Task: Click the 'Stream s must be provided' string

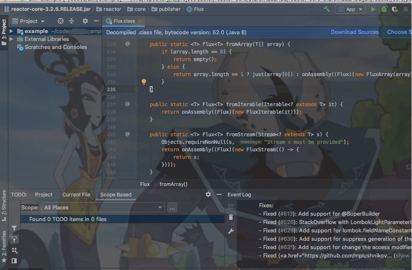Action: pos(304,142)
